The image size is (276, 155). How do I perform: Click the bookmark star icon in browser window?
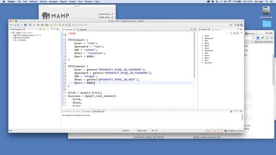pyautogui.click(x=253, y=38)
